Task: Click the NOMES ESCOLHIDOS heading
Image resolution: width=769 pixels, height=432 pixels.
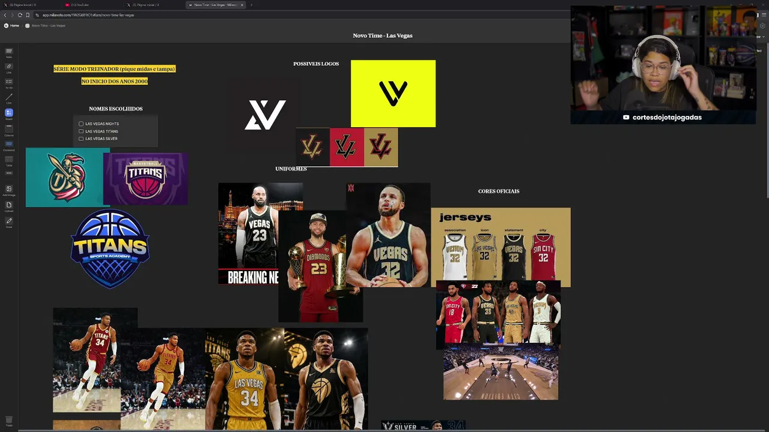Action: (x=116, y=109)
